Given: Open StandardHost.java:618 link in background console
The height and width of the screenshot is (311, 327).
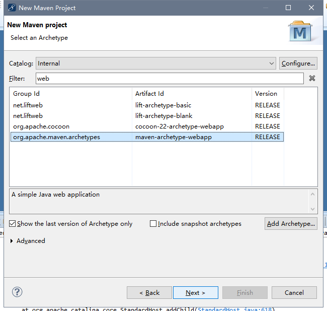Looking at the screenshot, I should (234, 309).
